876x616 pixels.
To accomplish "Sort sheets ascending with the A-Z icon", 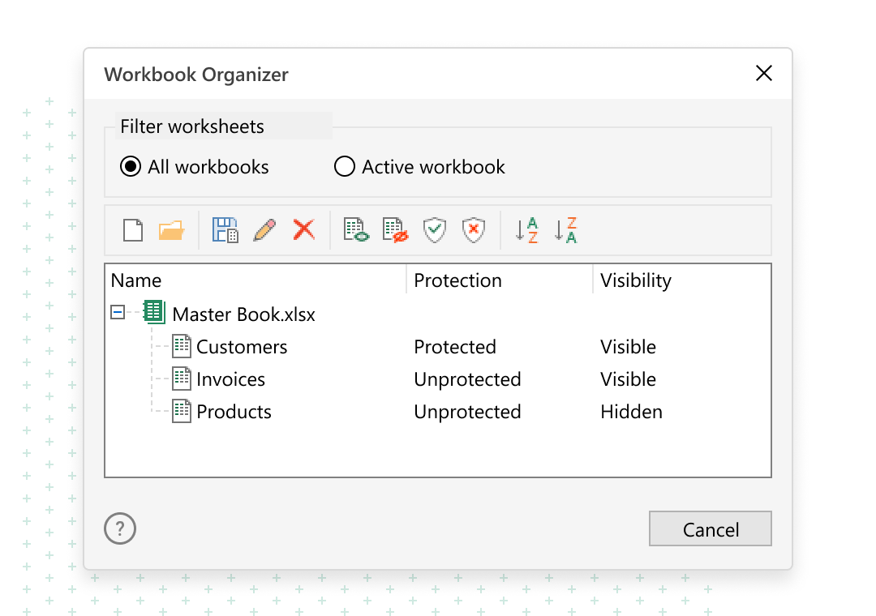I will (x=526, y=229).
